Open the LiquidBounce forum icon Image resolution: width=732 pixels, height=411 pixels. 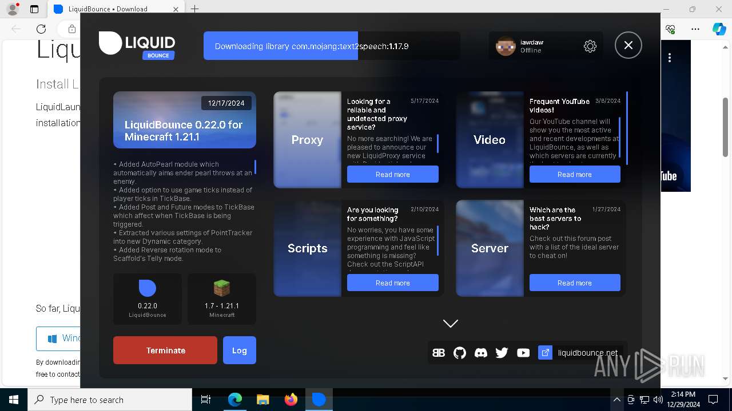(439, 353)
